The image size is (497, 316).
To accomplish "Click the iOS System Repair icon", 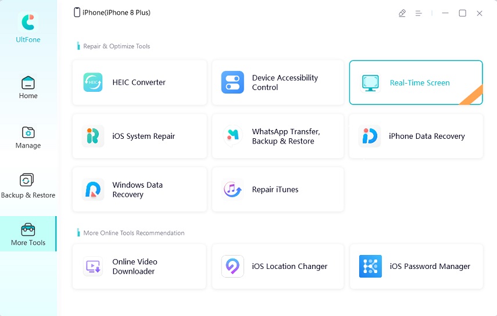I will [x=93, y=136].
